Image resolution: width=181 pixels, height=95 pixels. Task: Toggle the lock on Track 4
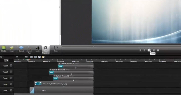click(11, 78)
